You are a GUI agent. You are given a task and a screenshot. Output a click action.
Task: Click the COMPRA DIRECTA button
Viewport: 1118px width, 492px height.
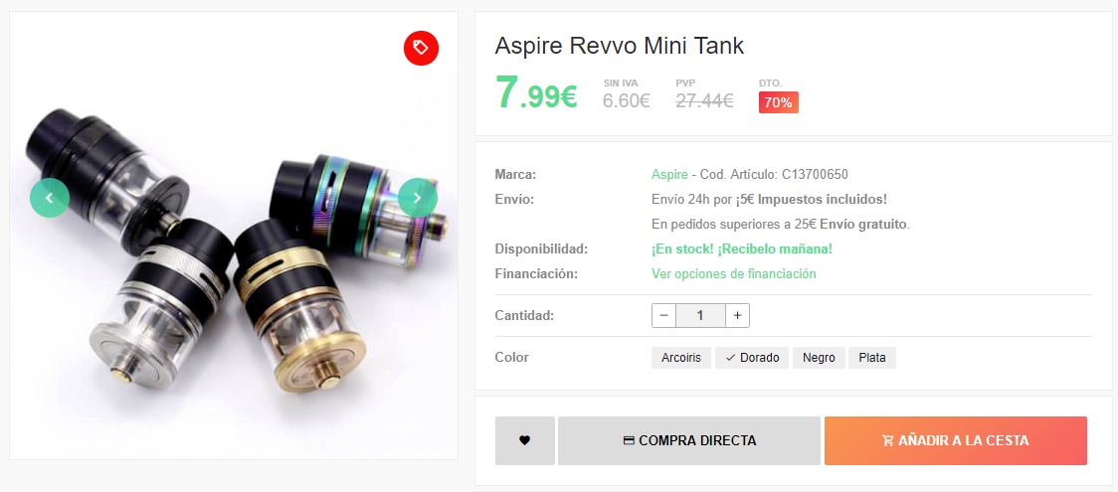(688, 440)
